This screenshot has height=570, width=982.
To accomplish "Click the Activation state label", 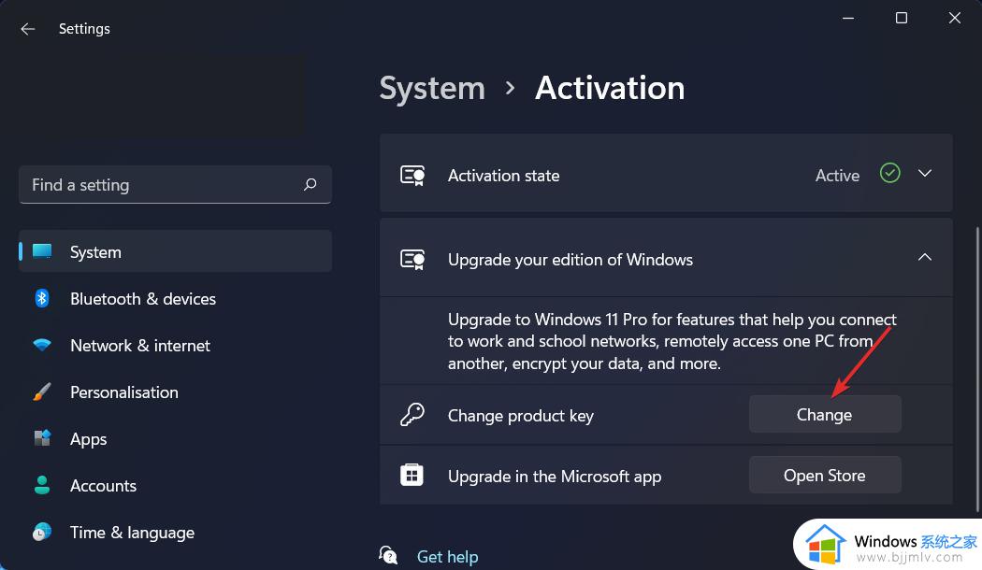I will (503, 176).
